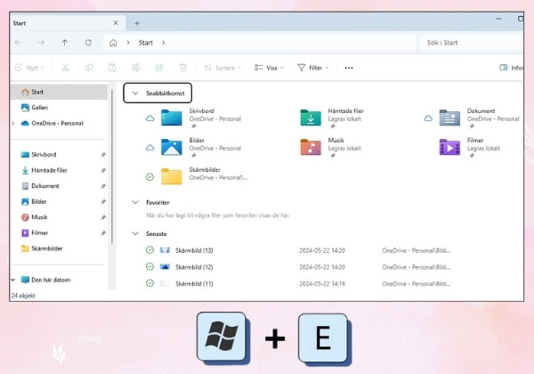Click Start in the address breadcrumb
534x374 pixels.
pos(145,43)
